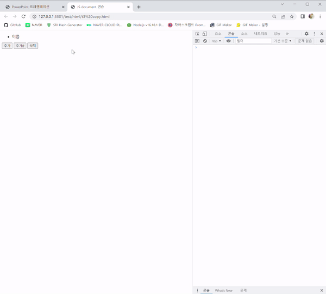The height and width of the screenshot is (294, 326).
Task: Click the 삭제 button on the page
Action: (33, 46)
